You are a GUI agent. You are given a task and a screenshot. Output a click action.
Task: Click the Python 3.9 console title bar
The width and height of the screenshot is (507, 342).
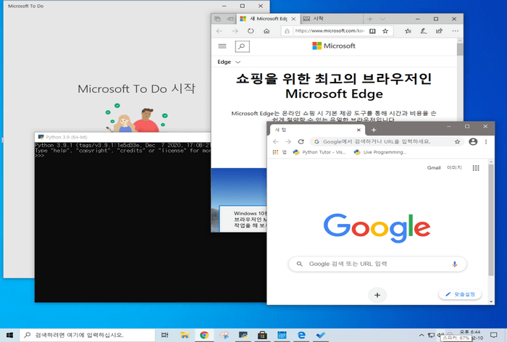click(x=123, y=137)
